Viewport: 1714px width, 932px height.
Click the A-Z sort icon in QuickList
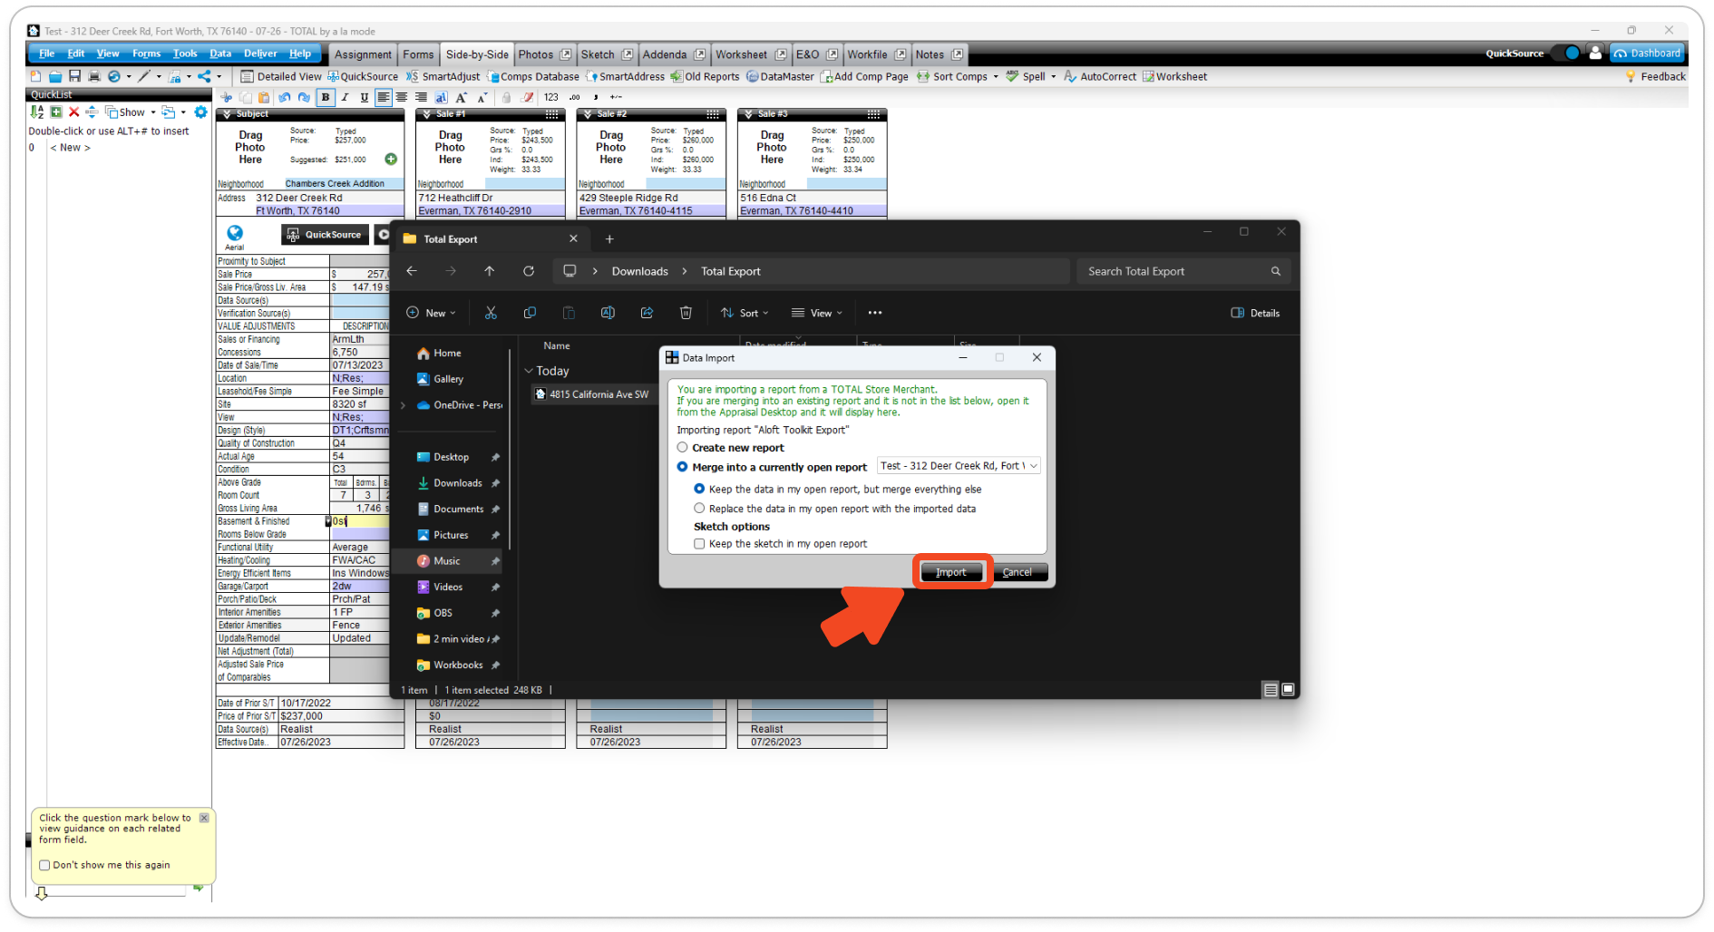tap(37, 112)
